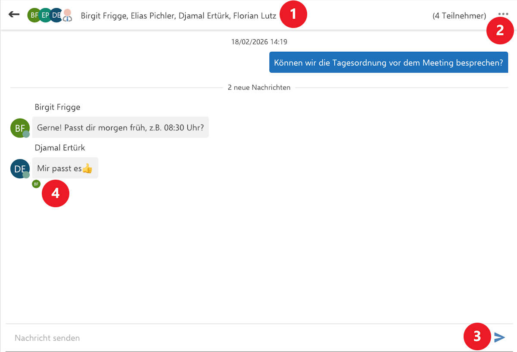Click the '2 neue Nachrichten' divider
Screen dimensions: 517x352
pos(259,87)
